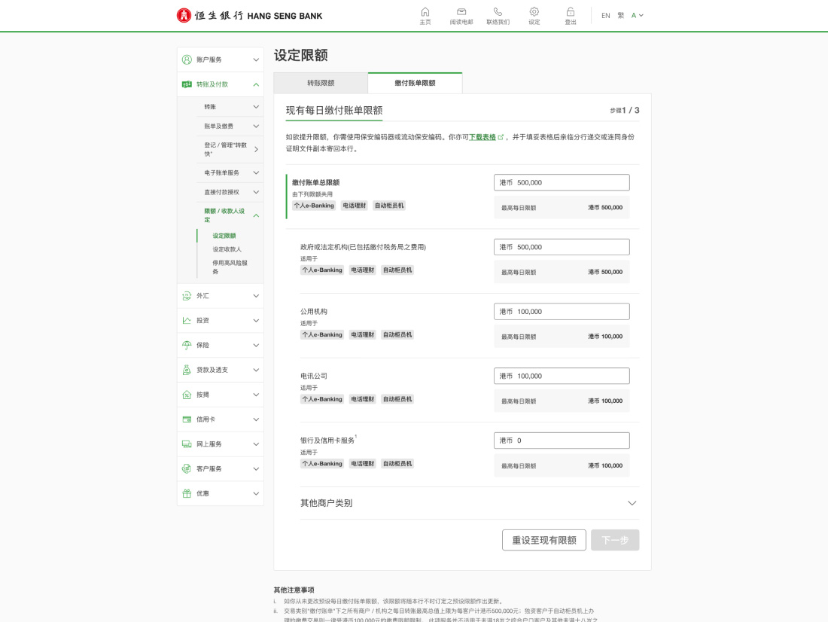The width and height of the screenshot is (828, 622).
Task: Click the 重设至现有限额 button
Action: (x=543, y=540)
